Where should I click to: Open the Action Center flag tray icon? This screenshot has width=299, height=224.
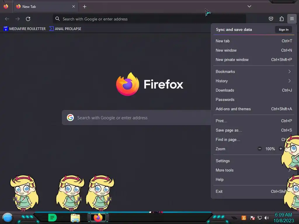(x=252, y=218)
